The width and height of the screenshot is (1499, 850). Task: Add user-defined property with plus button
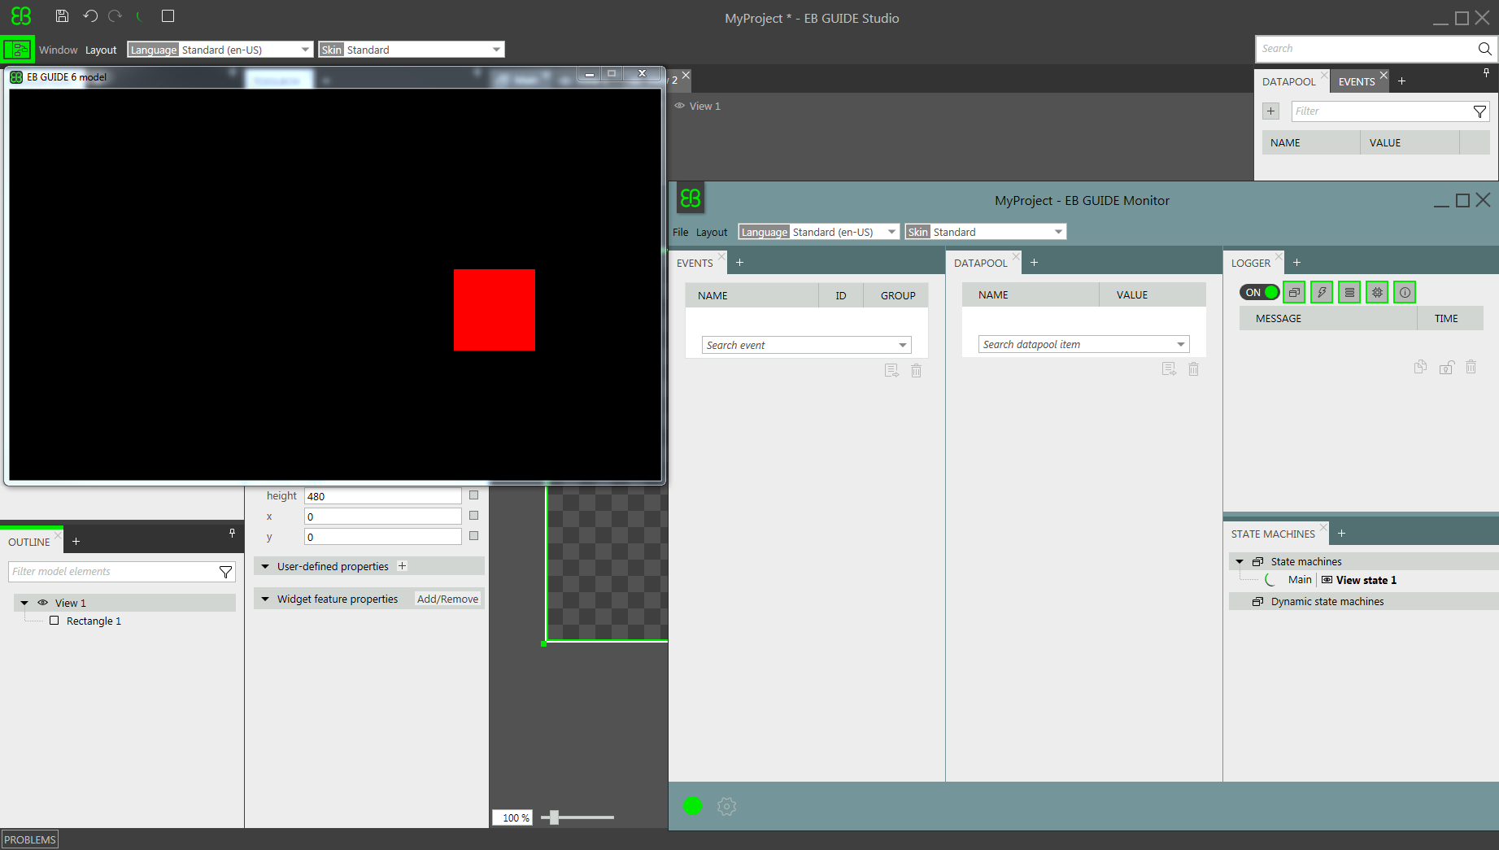pos(402,566)
